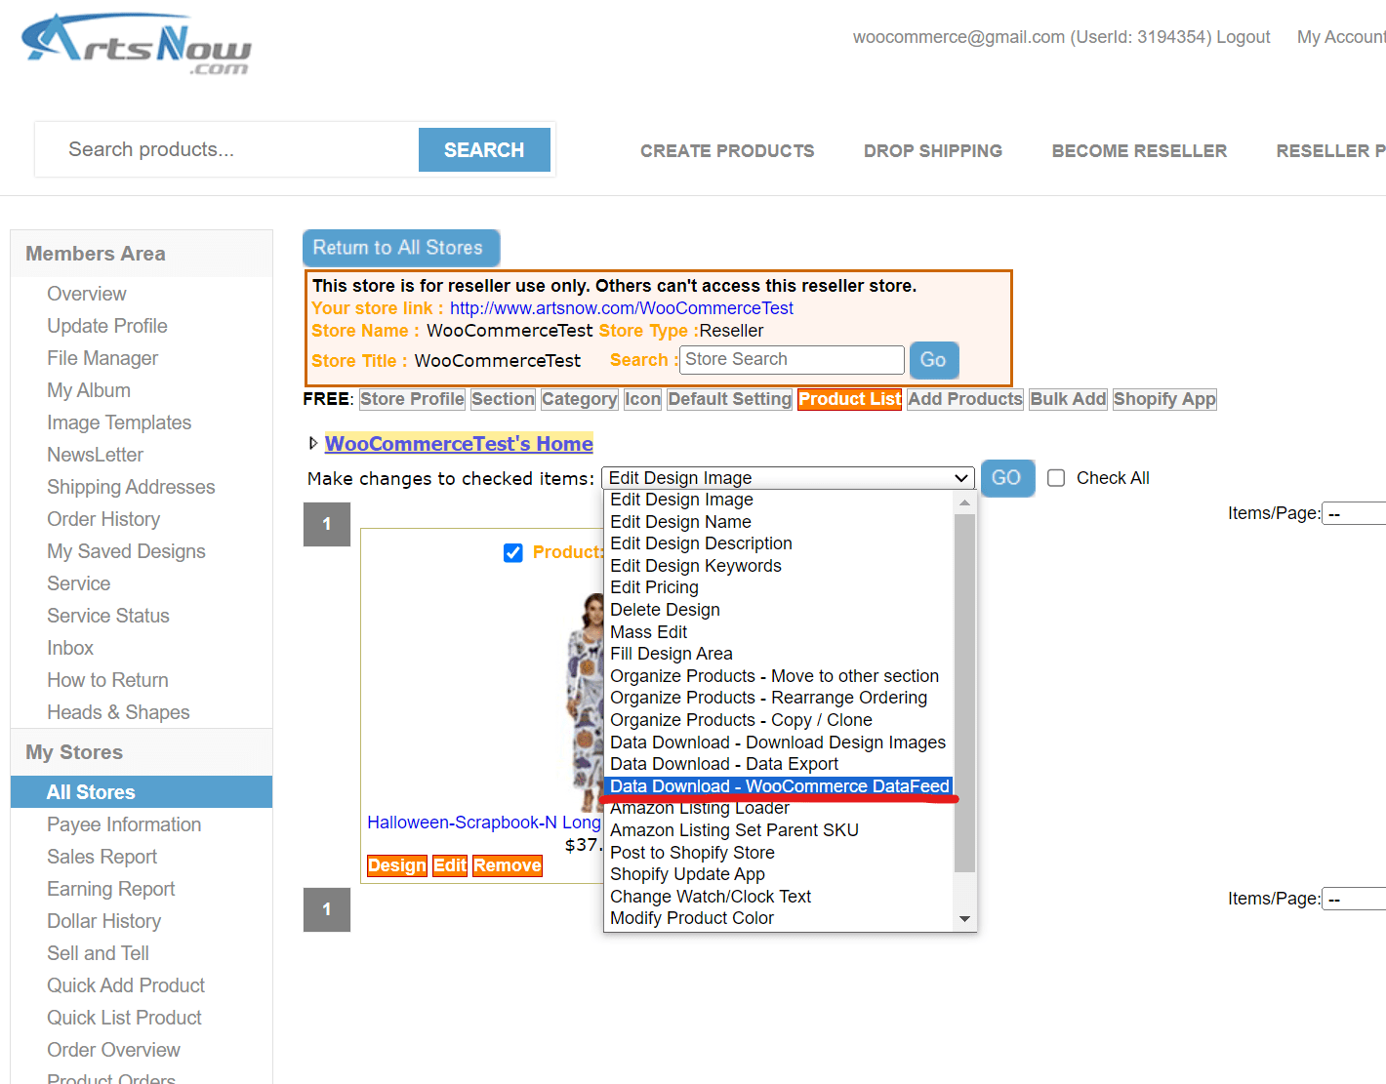1386x1084 pixels.
Task: Choose 'Amazon Listing Set Parent SKU'
Action: [x=734, y=830]
